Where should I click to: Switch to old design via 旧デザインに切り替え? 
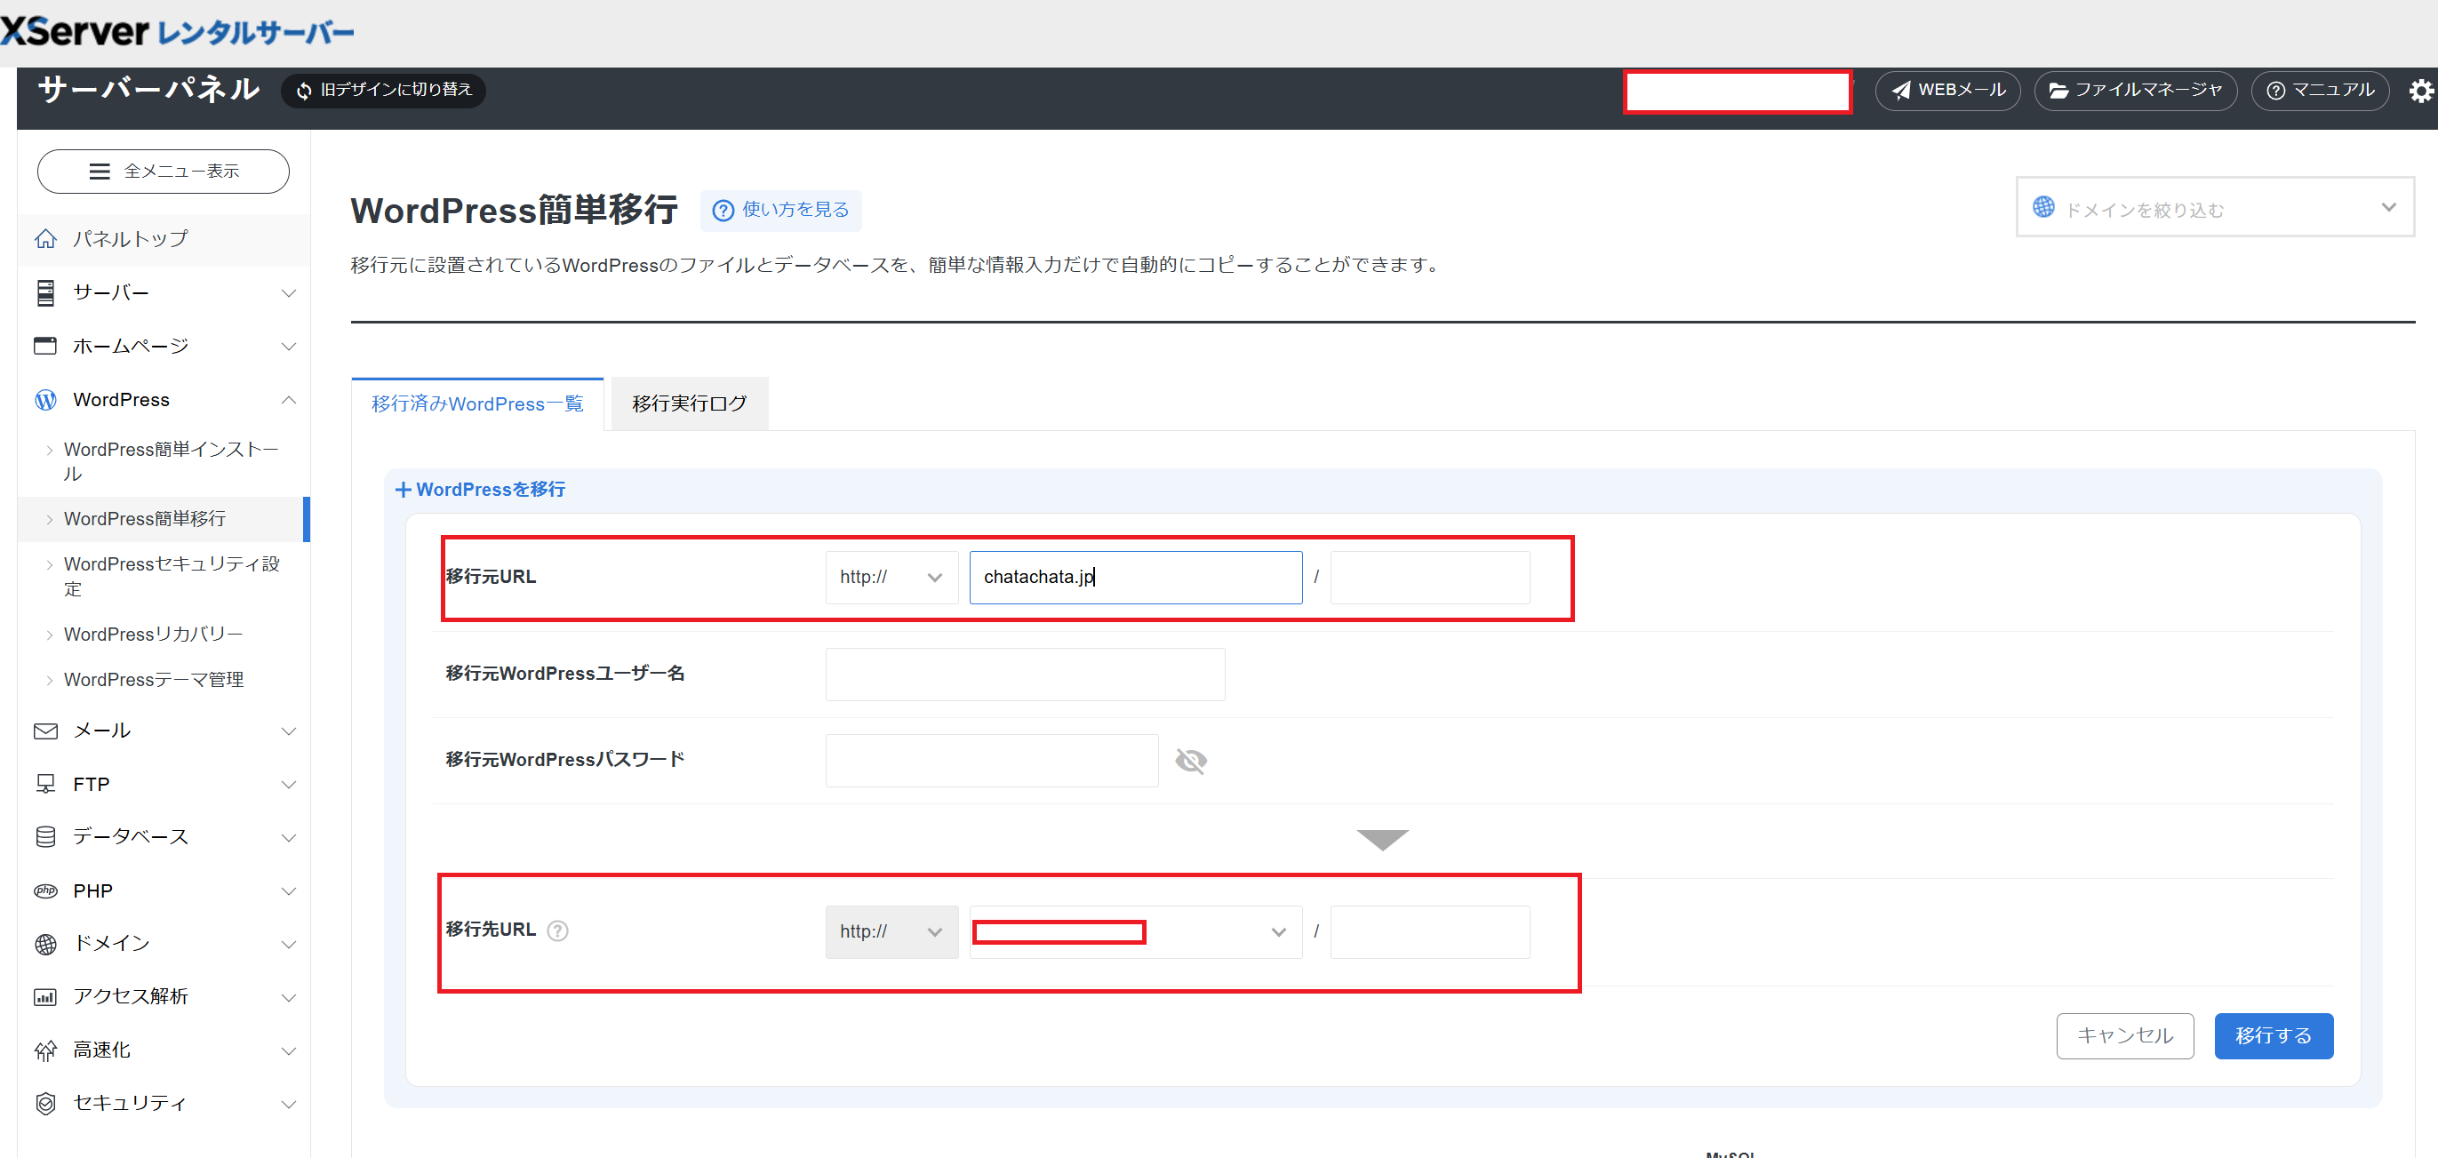click(383, 90)
